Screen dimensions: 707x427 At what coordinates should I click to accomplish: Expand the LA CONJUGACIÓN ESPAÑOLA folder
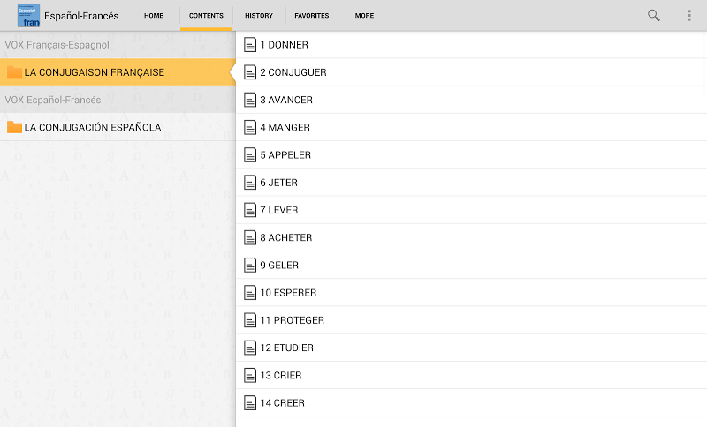click(x=118, y=127)
